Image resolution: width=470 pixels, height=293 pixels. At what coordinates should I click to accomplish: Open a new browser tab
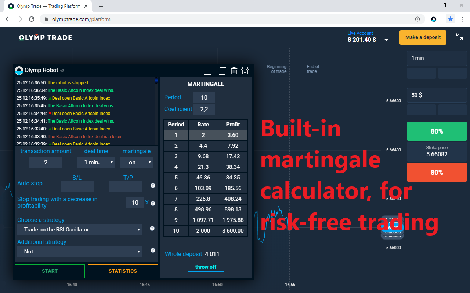[101, 6]
